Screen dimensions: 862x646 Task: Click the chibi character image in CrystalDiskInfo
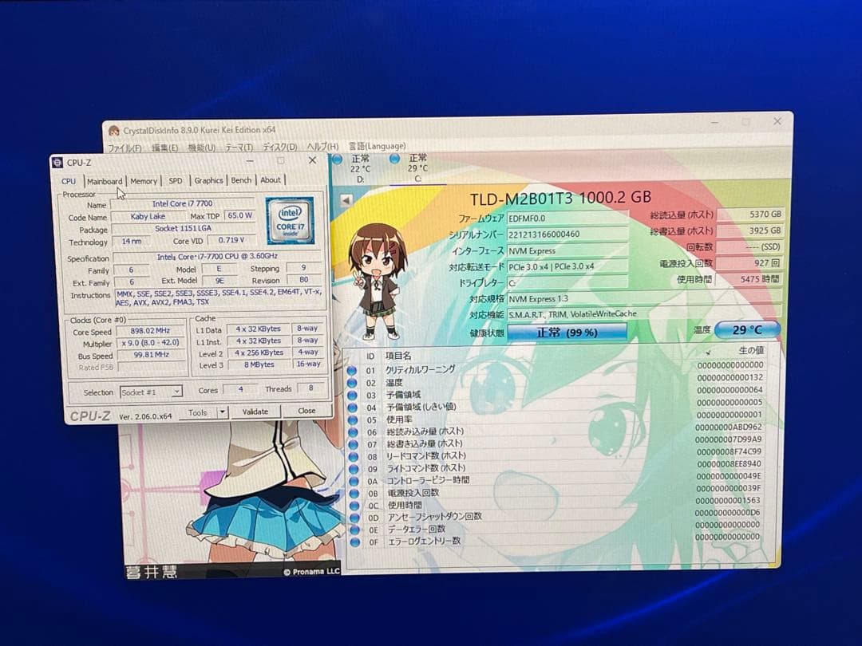[x=378, y=282]
